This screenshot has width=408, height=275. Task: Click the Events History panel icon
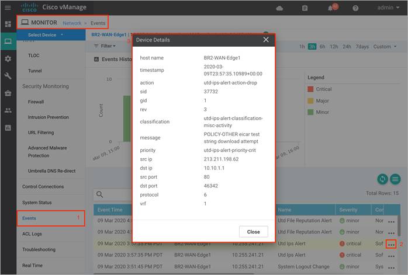pyautogui.click(x=96, y=60)
